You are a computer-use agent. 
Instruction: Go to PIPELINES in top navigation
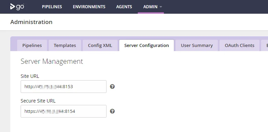pos(52,7)
